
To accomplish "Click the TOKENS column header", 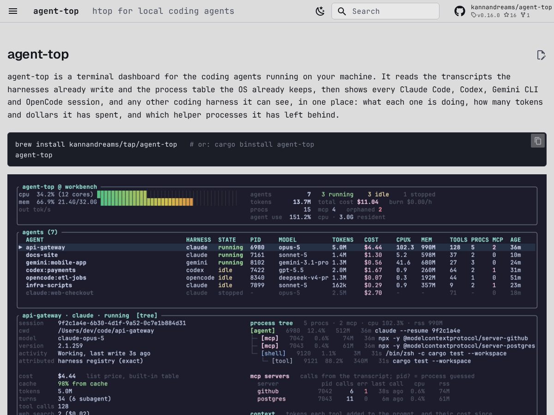I will (343, 240).
